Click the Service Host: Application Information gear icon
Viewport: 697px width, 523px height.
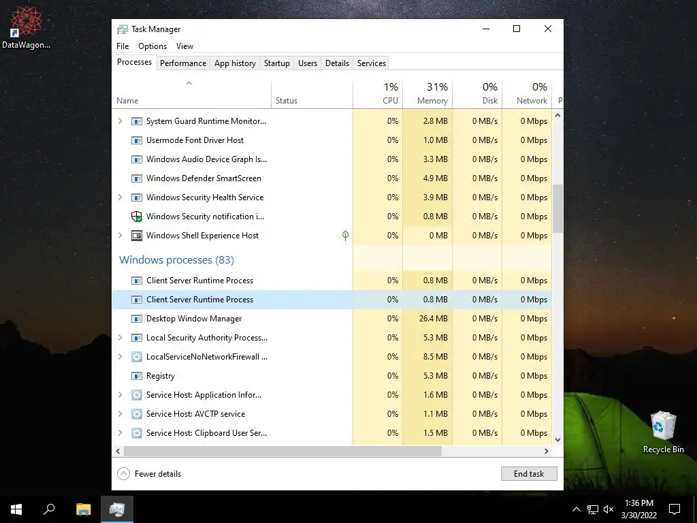coord(136,395)
